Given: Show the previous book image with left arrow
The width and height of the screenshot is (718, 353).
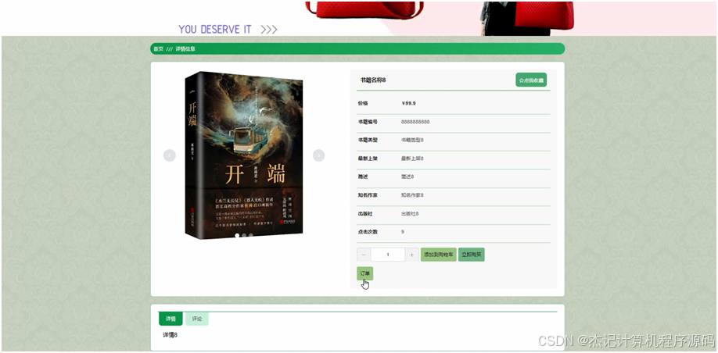Looking at the screenshot, I should (x=170, y=155).
